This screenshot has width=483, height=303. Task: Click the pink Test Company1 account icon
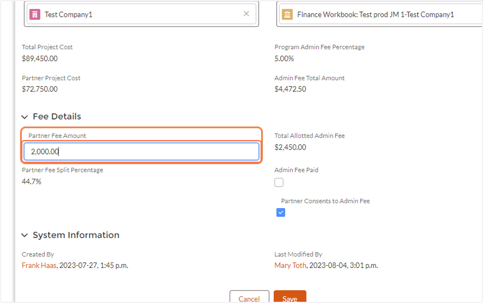point(35,14)
